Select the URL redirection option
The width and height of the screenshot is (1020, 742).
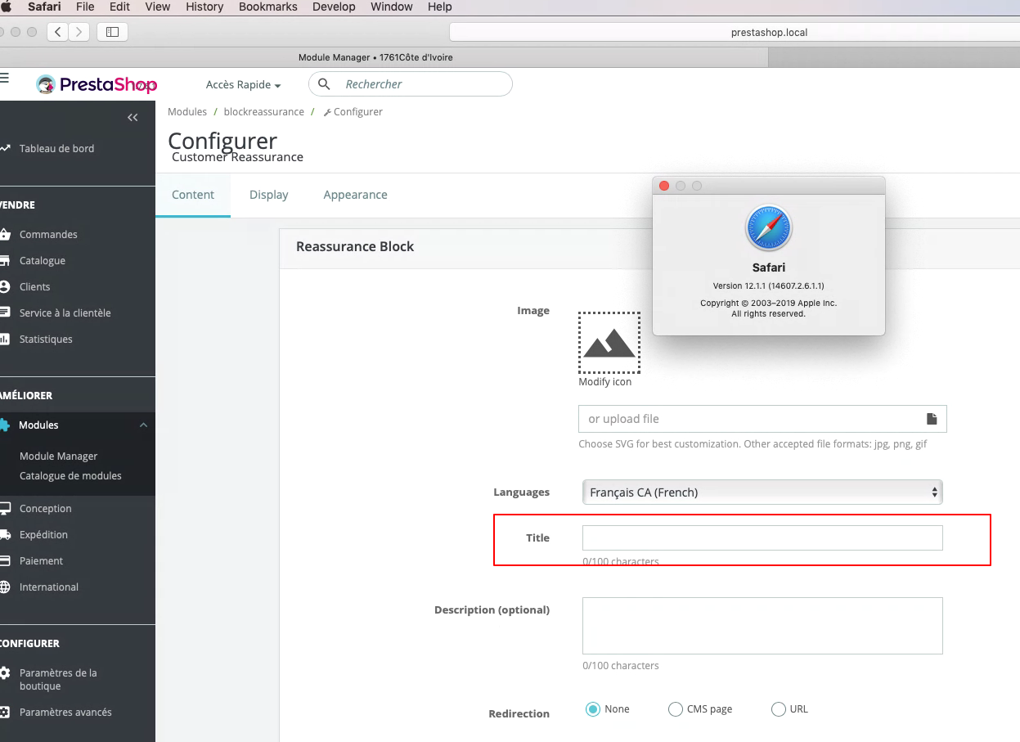778,709
